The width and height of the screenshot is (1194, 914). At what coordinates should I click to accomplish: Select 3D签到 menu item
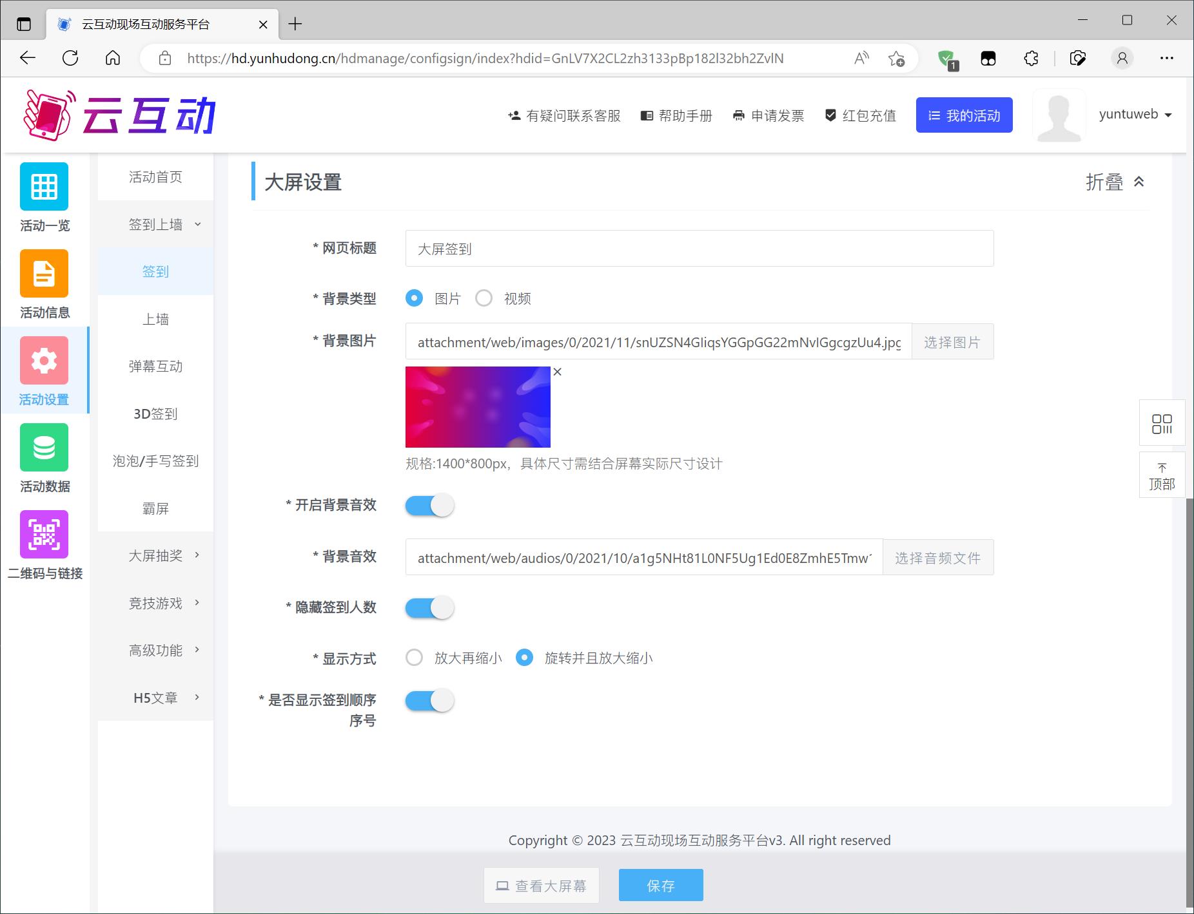click(x=155, y=414)
